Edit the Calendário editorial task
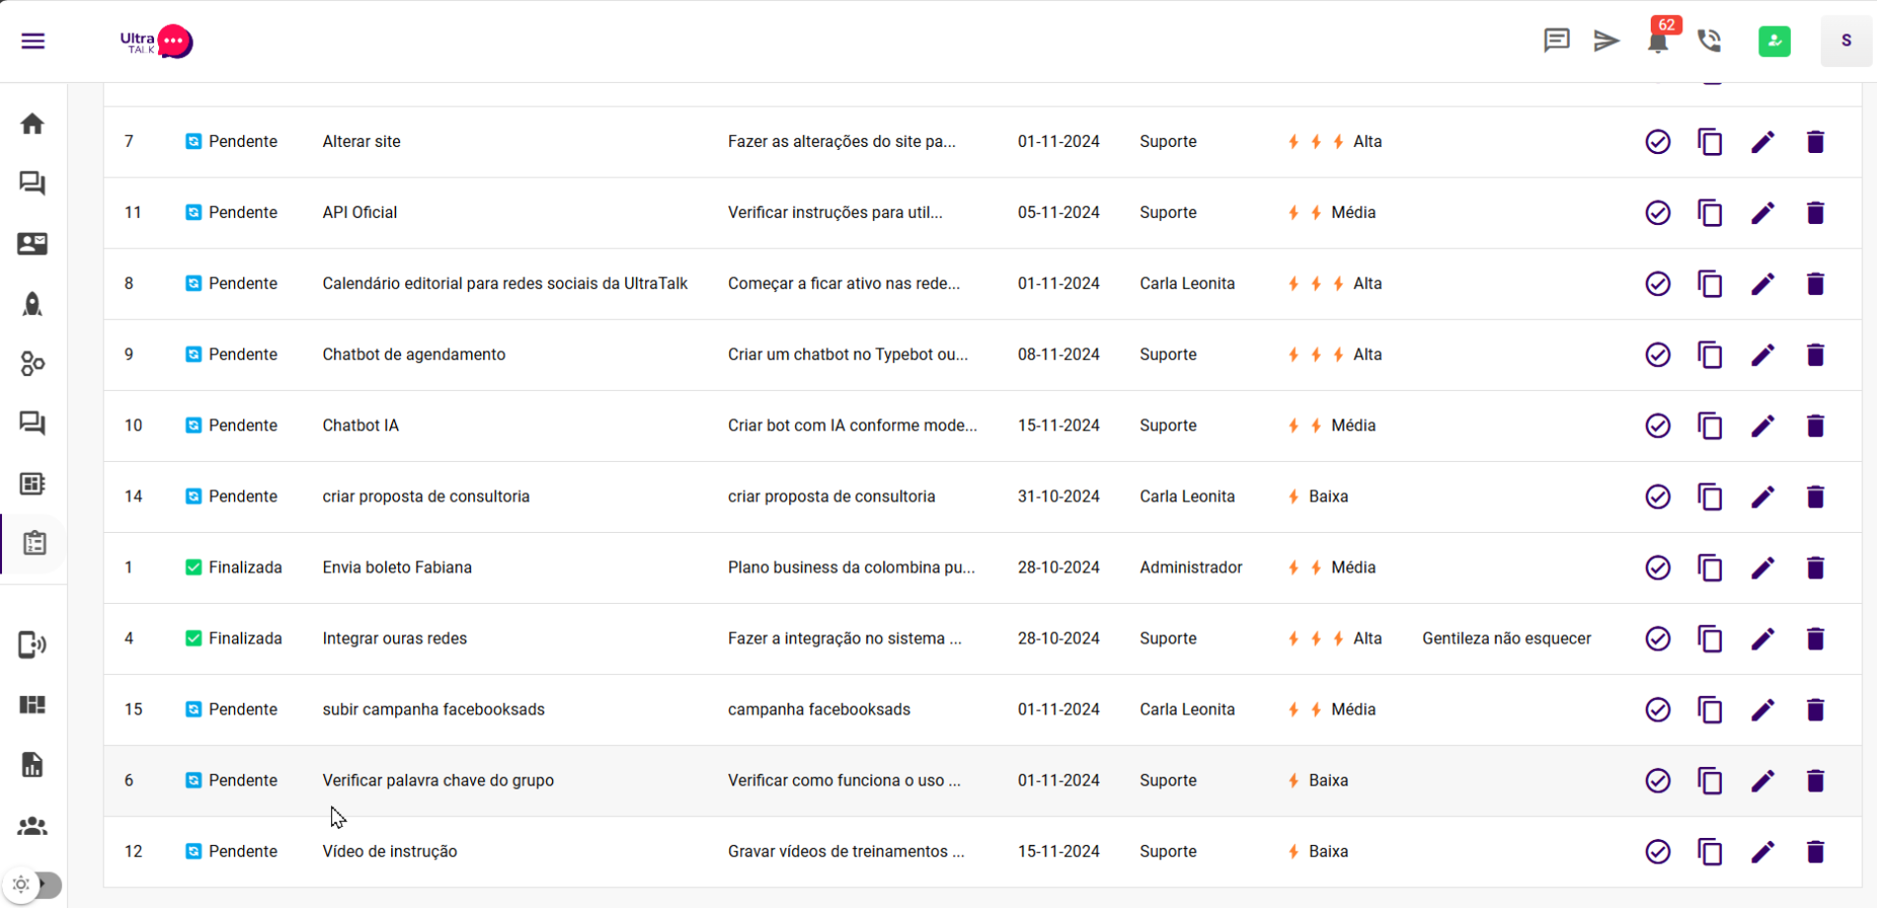Image resolution: width=1877 pixels, height=908 pixels. pos(1762,284)
